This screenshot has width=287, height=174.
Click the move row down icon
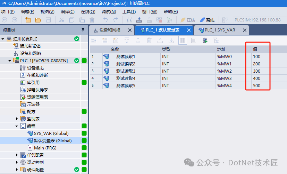pos(127,40)
